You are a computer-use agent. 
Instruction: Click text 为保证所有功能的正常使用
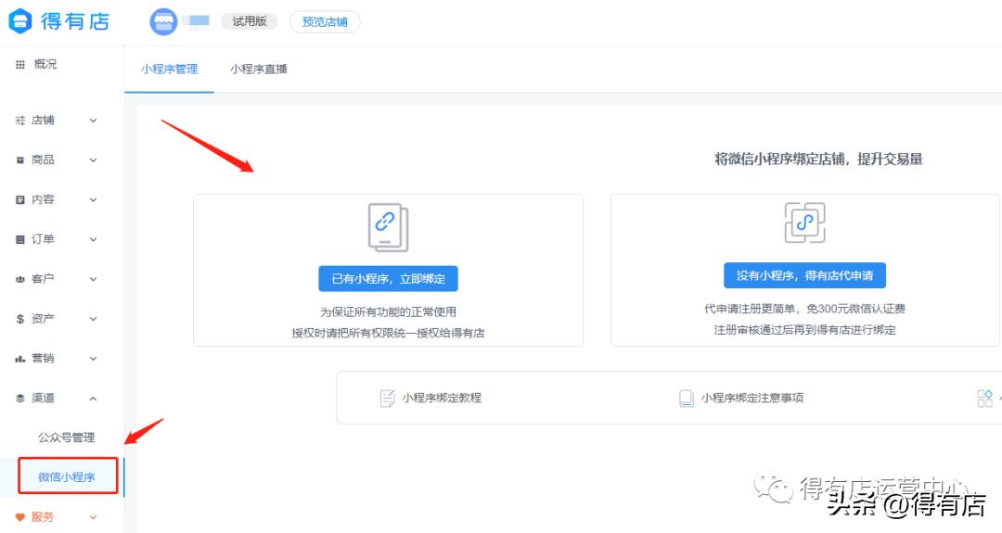[388, 312]
